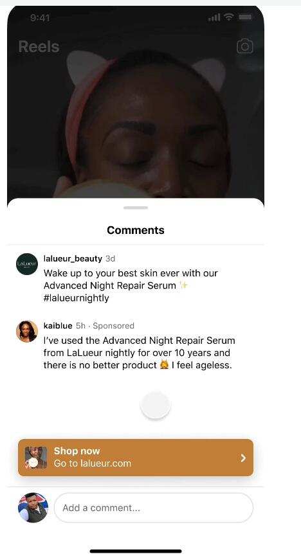Tap your own profile avatar beside comment box
The height and width of the screenshot is (554, 301).
pyautogui.click(x=33, y=507)
